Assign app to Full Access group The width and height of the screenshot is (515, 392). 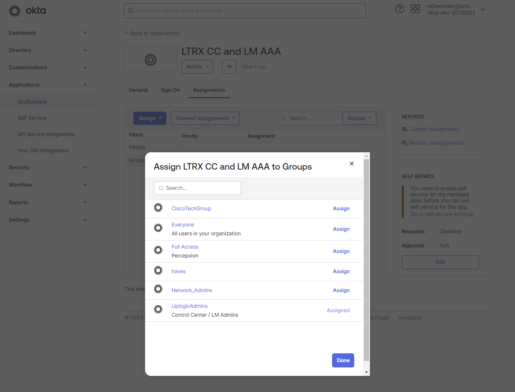point(341,251)
